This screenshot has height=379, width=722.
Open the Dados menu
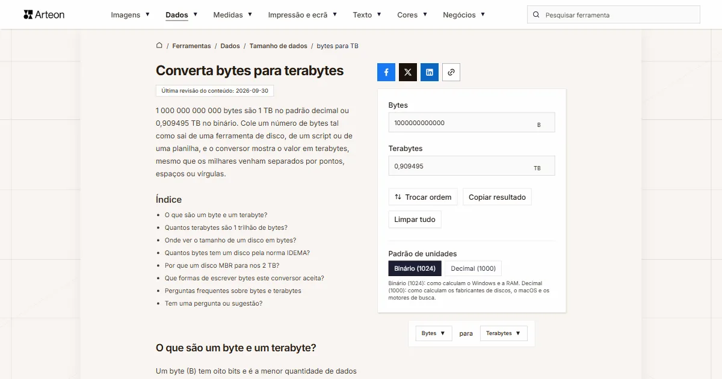coord(182,15)
